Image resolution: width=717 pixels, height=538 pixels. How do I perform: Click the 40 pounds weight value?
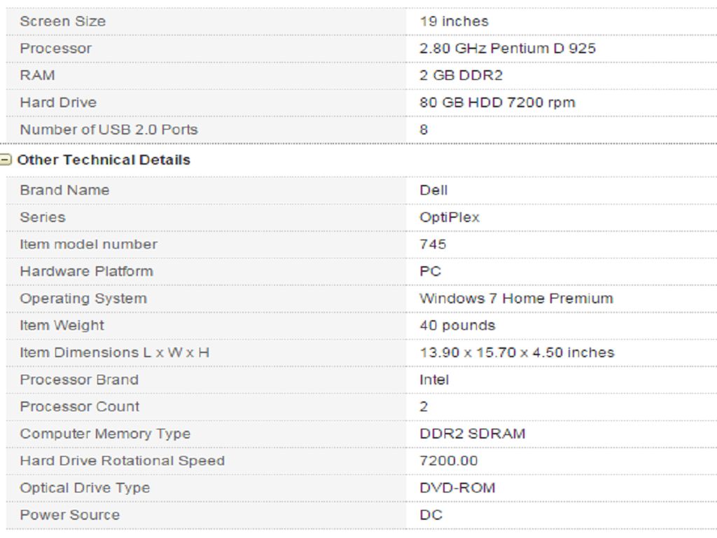point(457,326)
